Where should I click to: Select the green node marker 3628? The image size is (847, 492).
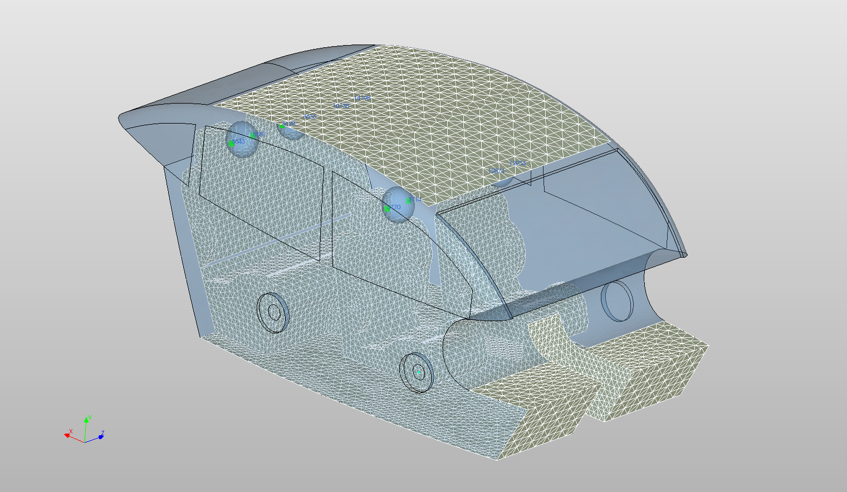pyautogui.click(x=282, y=126)
